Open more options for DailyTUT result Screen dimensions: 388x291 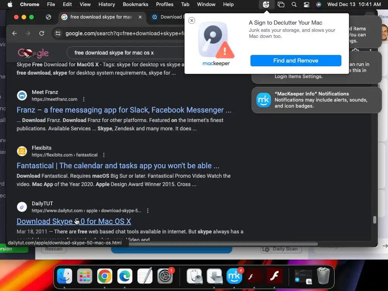(148, 211)
